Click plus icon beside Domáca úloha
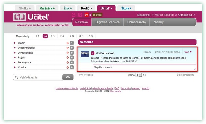This screenshot has width=206, height=124. pyautogui.click(x=67, y=53)
